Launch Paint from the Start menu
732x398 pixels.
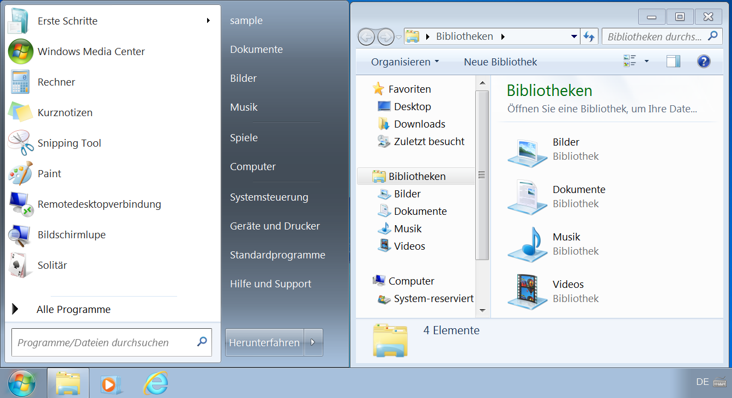pyautogui.click(x=49, y=174)
